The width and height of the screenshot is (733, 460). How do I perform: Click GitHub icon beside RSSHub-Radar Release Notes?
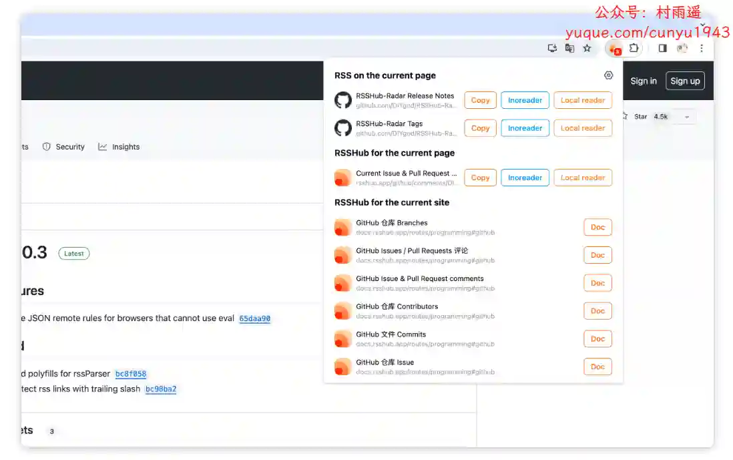pyautogui.click(x=342, y=100)
